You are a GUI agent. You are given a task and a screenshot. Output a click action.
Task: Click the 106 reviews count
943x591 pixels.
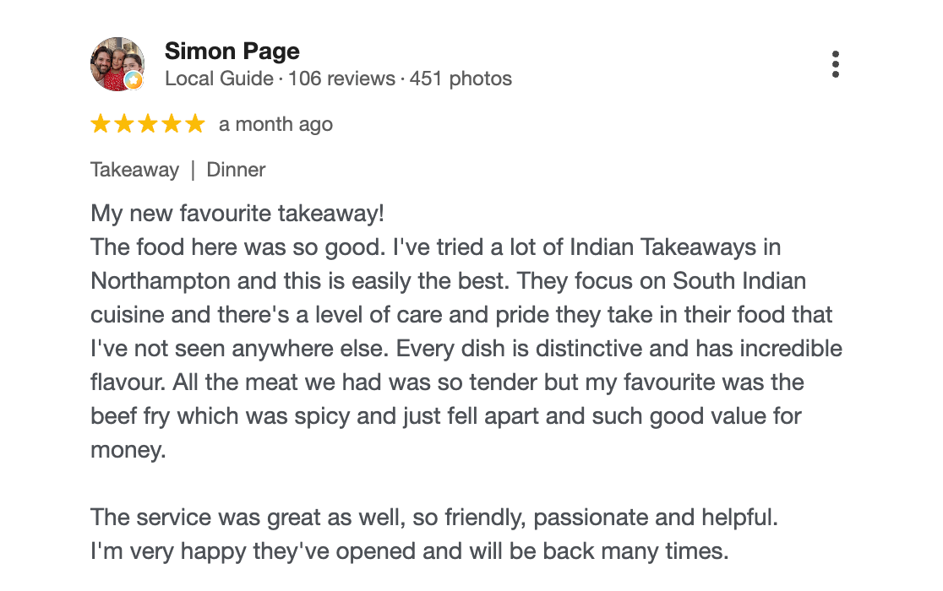coord(341,79)
